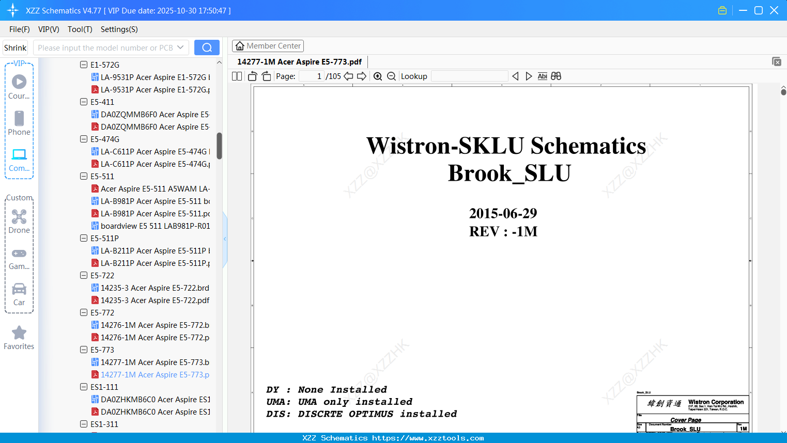Open the VIP(V) menu
The width and height of the screenshot is (787, 443).
point(49,29)
